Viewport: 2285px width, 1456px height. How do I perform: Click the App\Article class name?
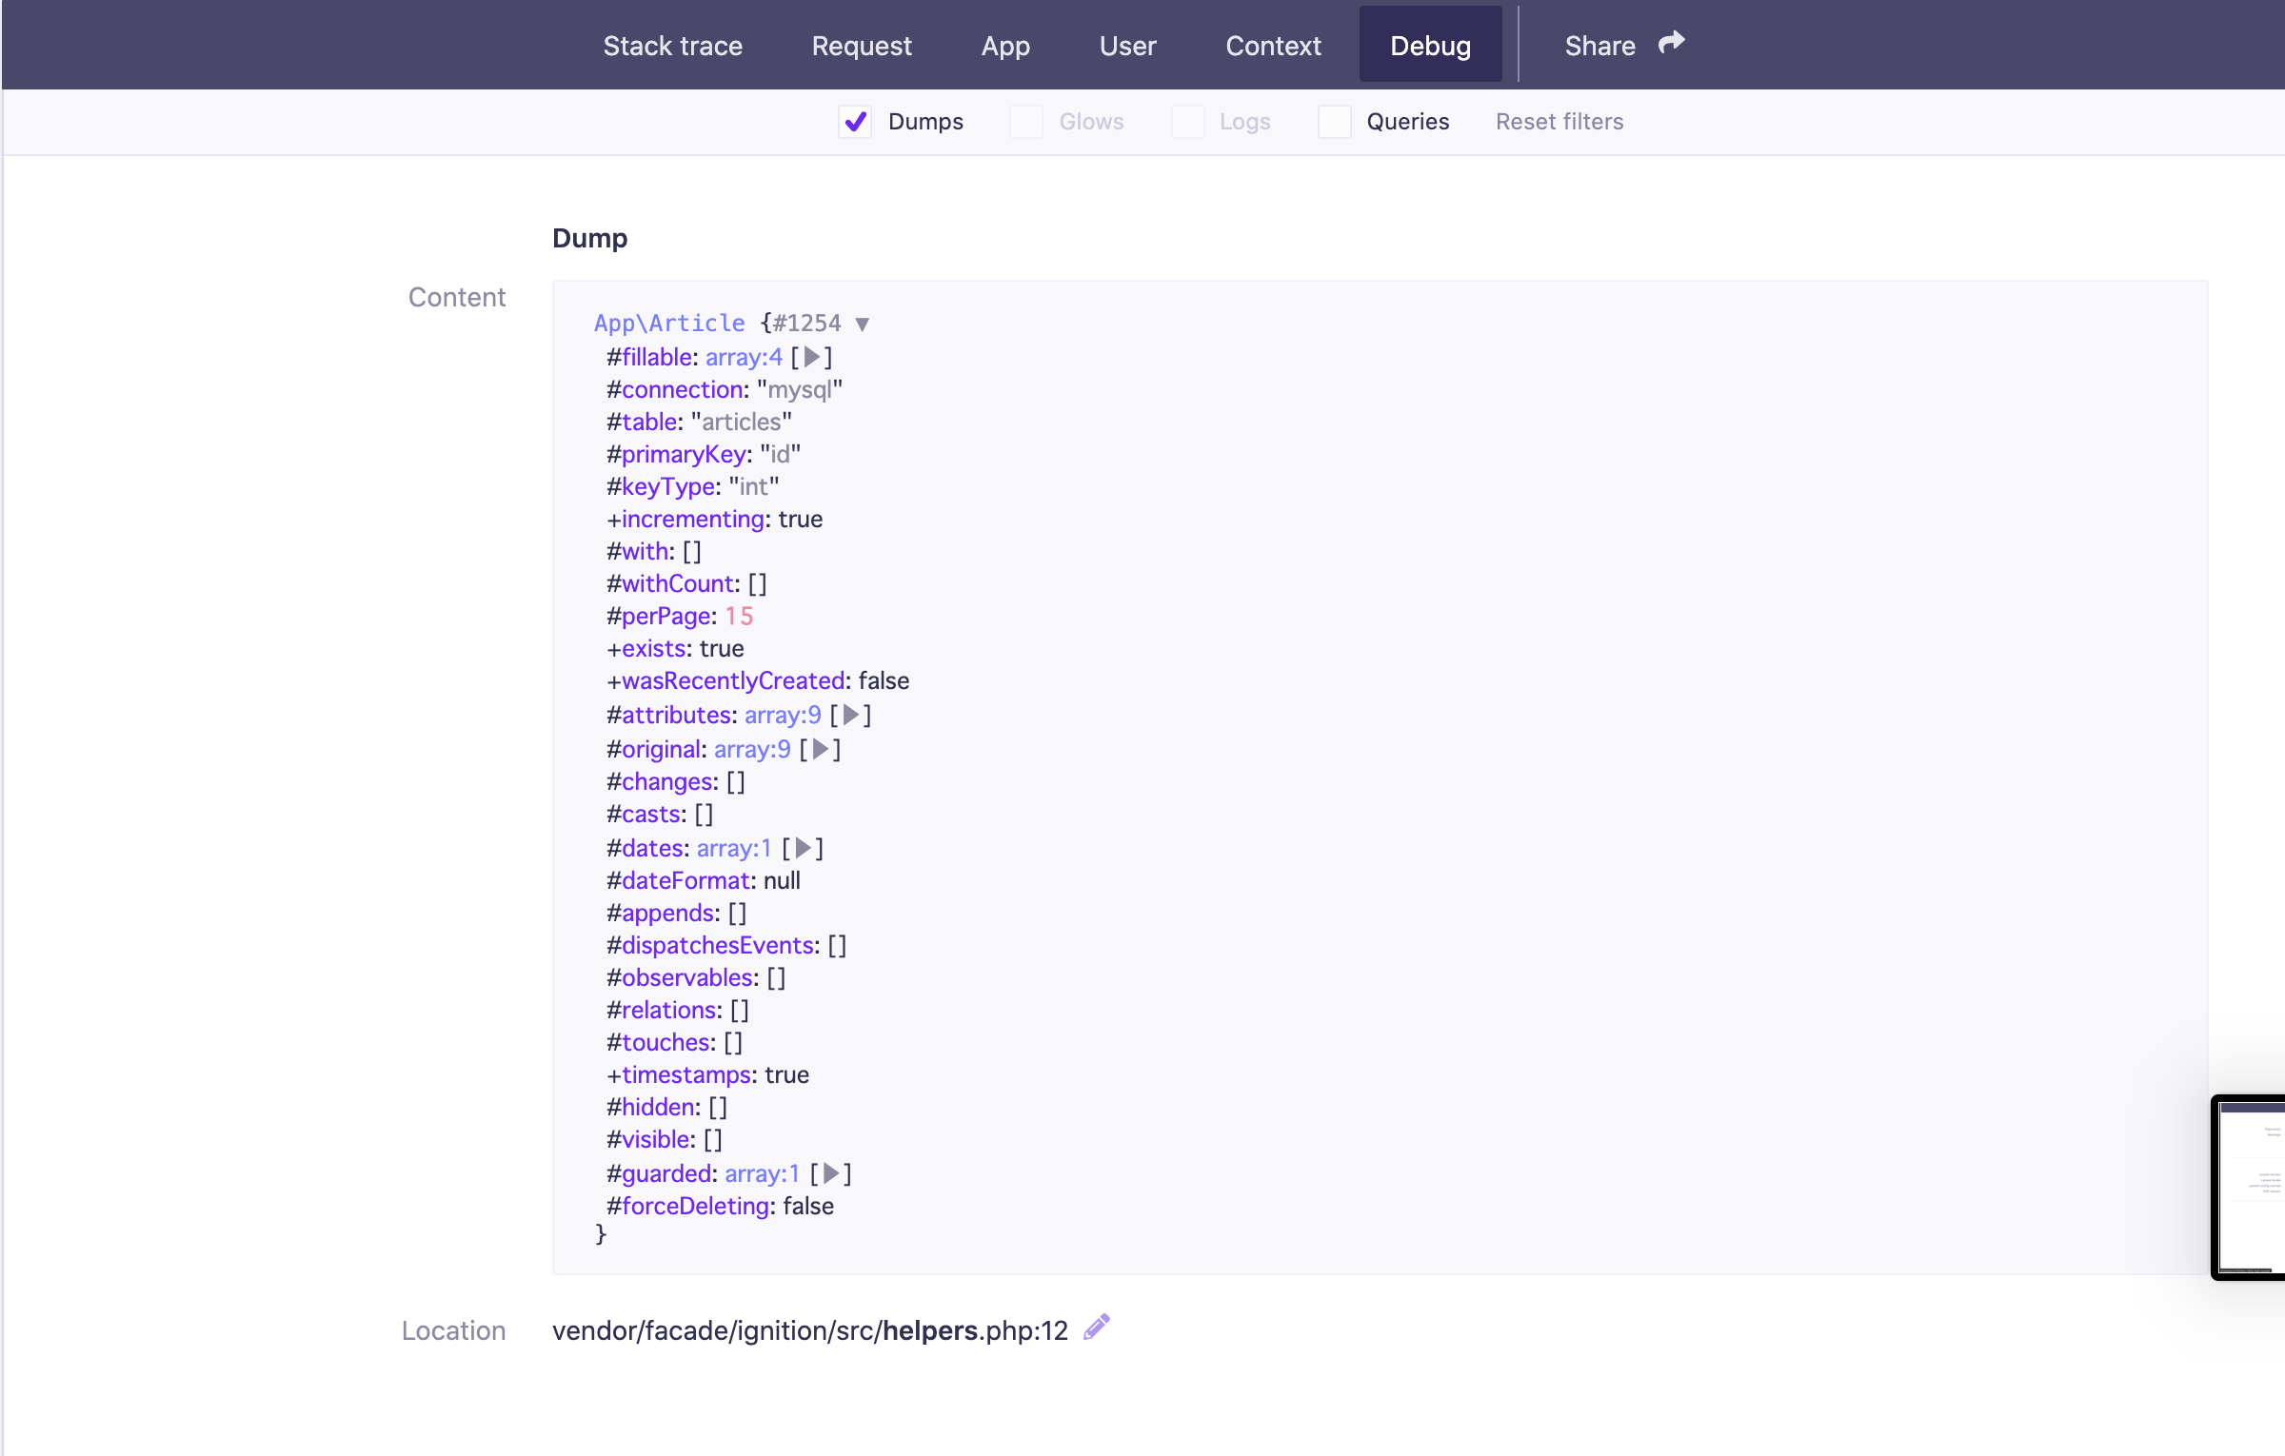coord(669,324)
